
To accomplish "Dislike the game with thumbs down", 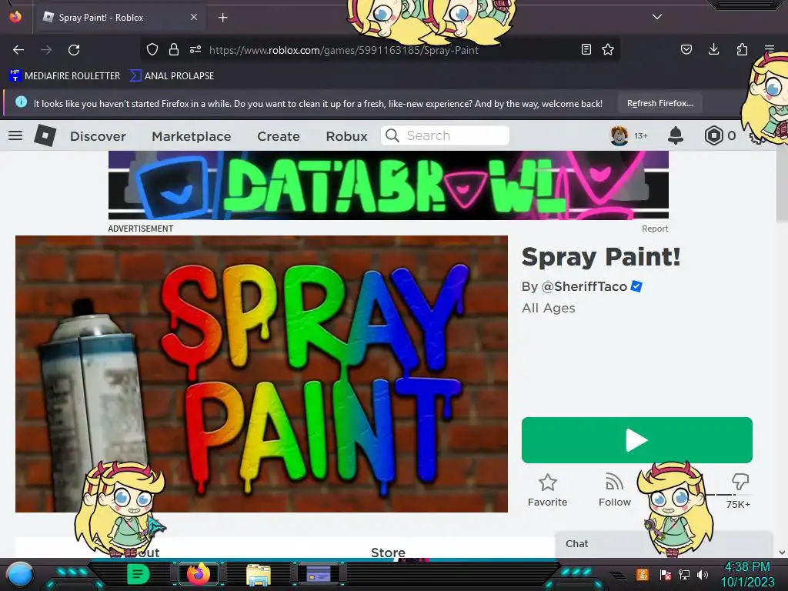I will (740, 482).
